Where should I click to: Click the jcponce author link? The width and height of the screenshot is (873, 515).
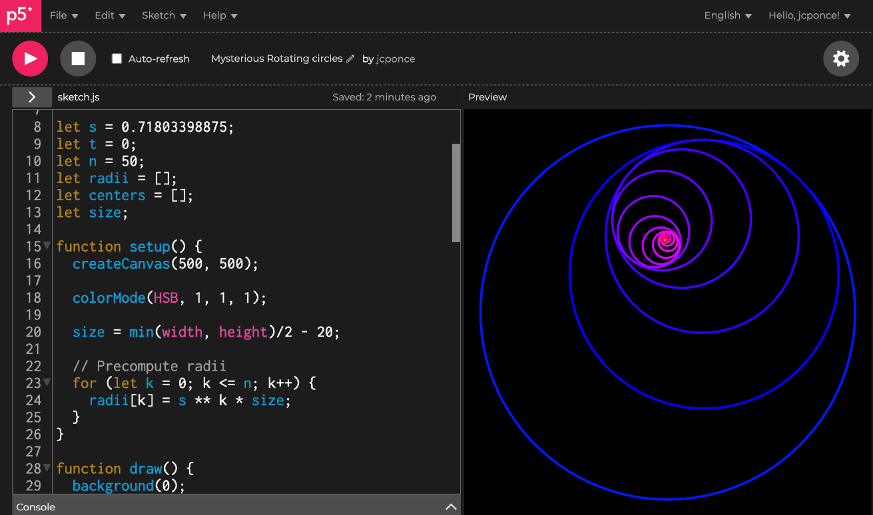click(396, 59)
